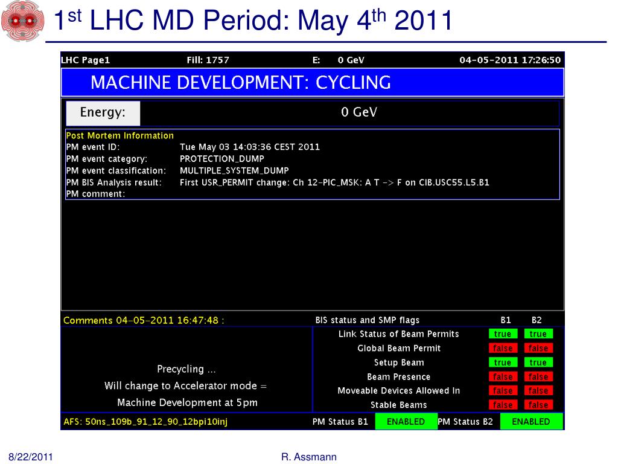Screen dimensions: 618x464
Task: Click B2 "false" flag for Beam Presence
Action: [x=538, y=376]
